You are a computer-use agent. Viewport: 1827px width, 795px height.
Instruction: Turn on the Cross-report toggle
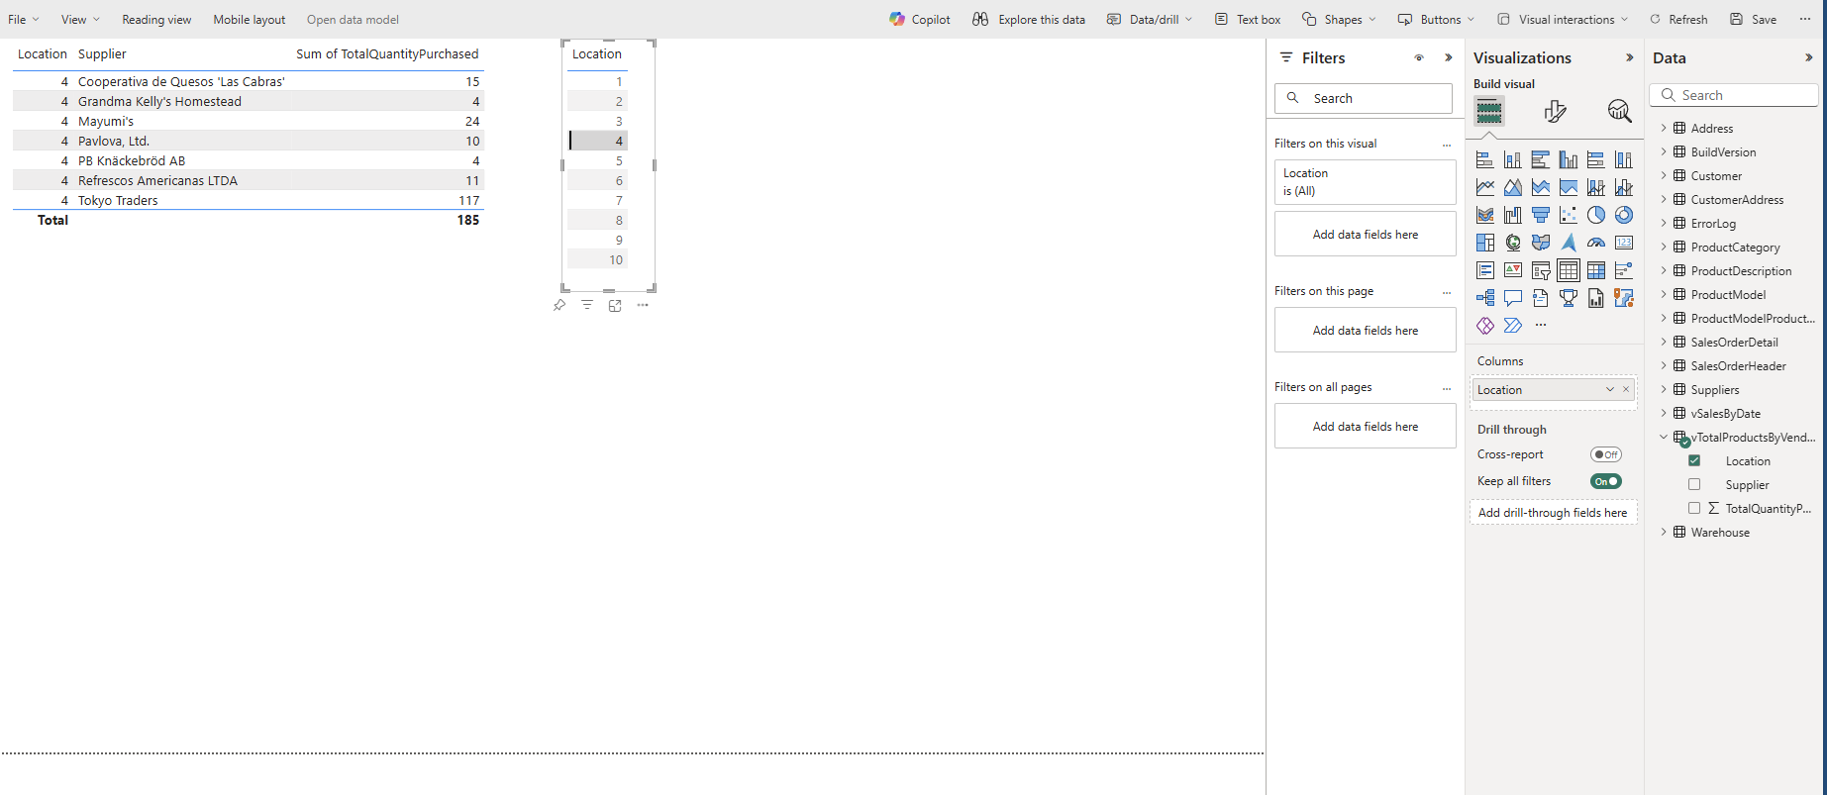point(1605,454)
